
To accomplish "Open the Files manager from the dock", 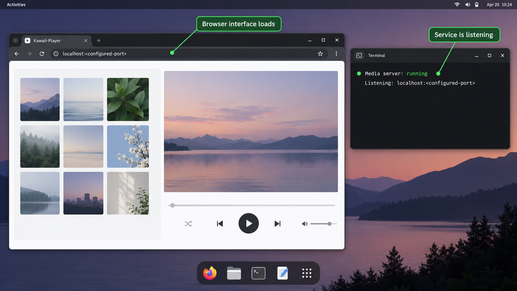I will coord(234,273).
